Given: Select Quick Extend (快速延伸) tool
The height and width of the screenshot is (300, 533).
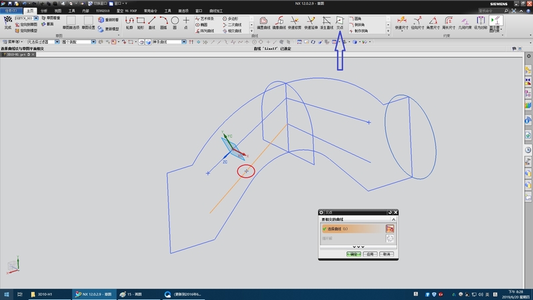Looking at the screenshot, I should pyautogui.click(x=310, y=23).
